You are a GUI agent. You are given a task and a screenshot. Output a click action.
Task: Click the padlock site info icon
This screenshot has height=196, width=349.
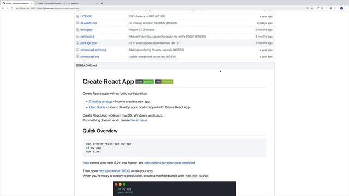point(17,8)
